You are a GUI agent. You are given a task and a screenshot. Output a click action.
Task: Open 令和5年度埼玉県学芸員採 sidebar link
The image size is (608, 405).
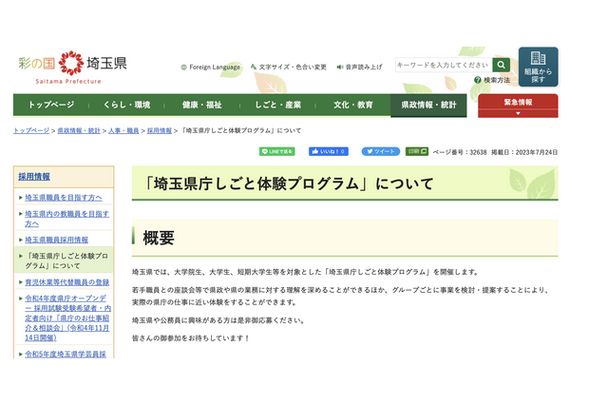tap(66, 354)
